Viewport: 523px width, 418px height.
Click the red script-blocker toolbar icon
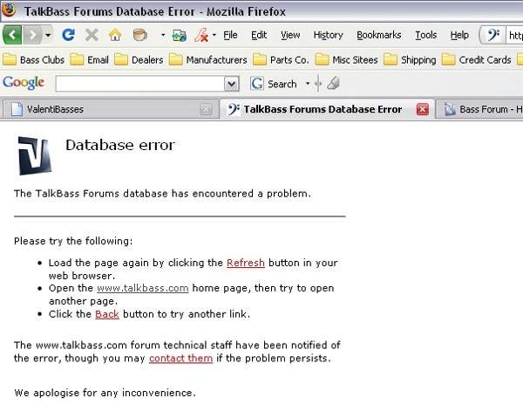coord(201,35)
